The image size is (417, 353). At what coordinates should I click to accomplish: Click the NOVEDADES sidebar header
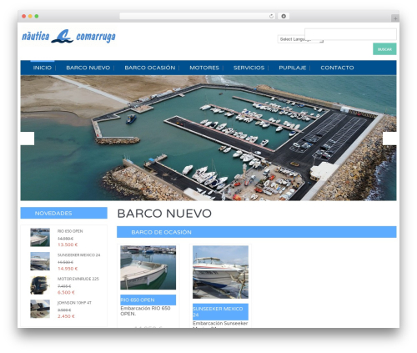click(63, 213)
